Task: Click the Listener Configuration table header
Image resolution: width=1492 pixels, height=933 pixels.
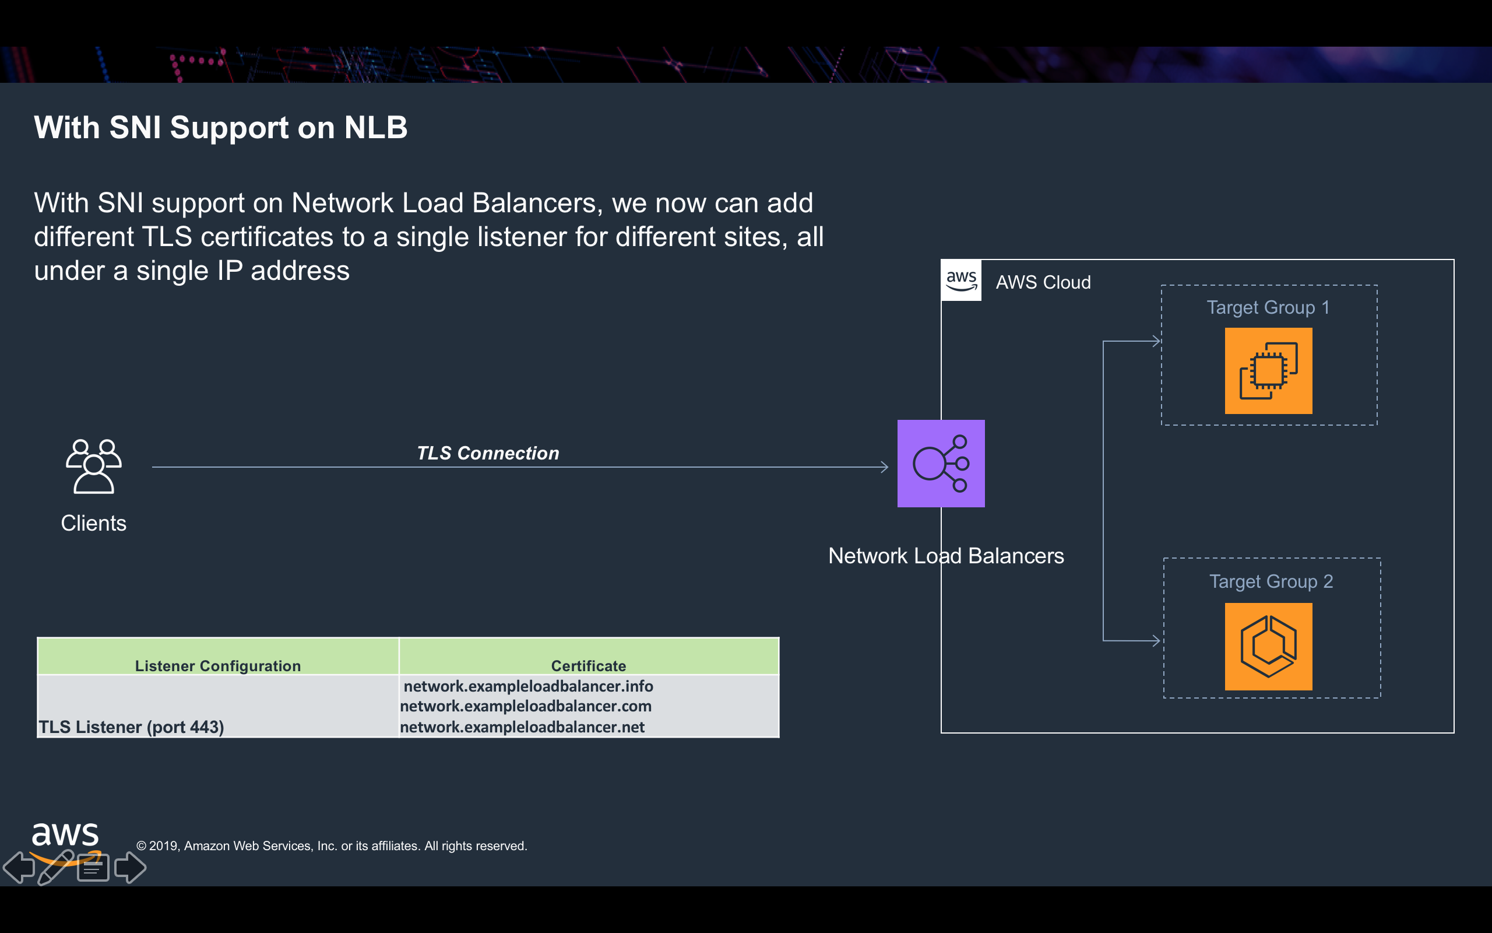Action: [217, 665]
